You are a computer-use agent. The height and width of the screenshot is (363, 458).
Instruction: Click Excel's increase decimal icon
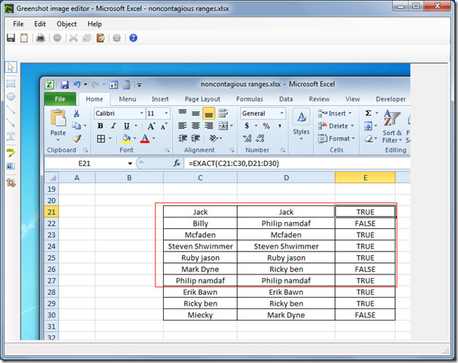point(247,138)
